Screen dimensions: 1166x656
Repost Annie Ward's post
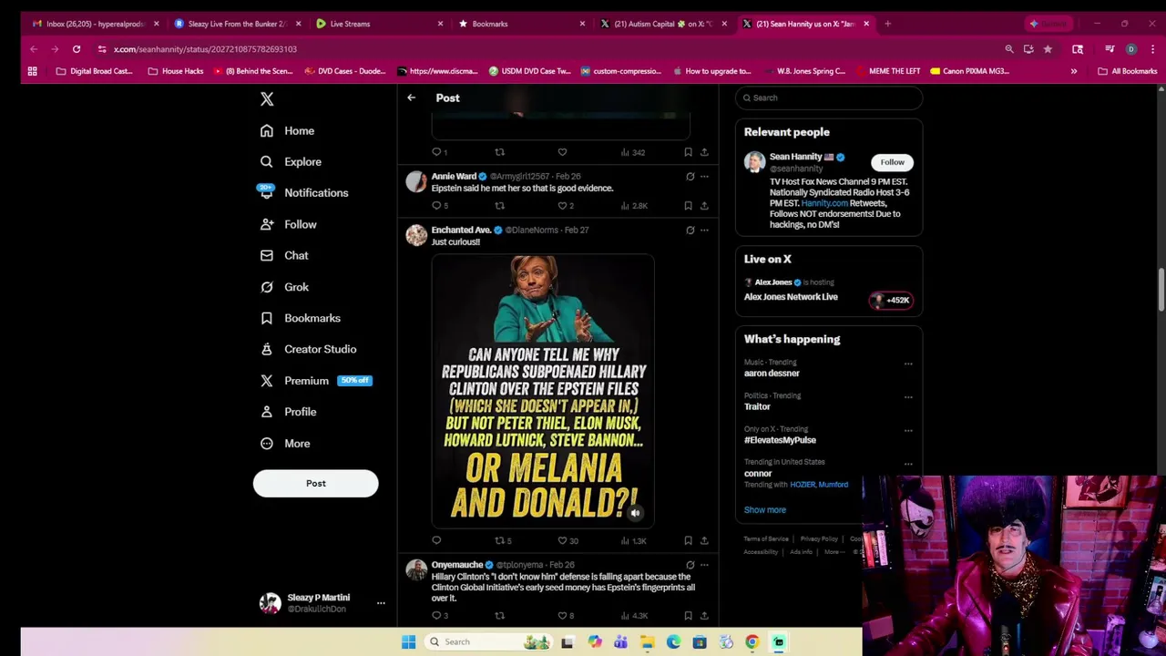(x=499, y=206)
